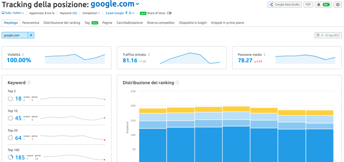Click Top 10 donut progress icon
The height and width of the screenshot is (162, 344).
point(10,118)
